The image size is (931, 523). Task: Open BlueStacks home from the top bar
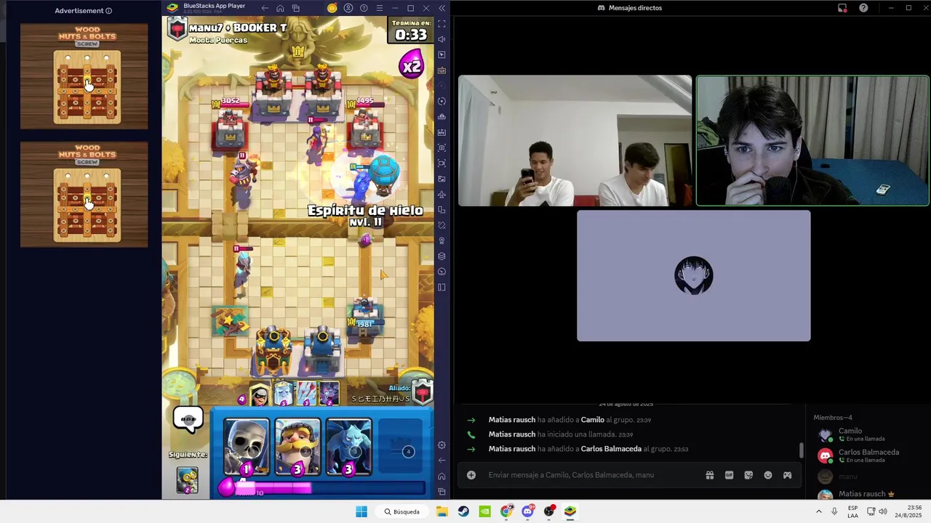tap(280, 8)
